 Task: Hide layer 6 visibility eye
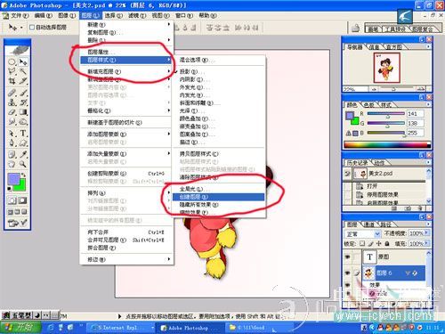347,273
